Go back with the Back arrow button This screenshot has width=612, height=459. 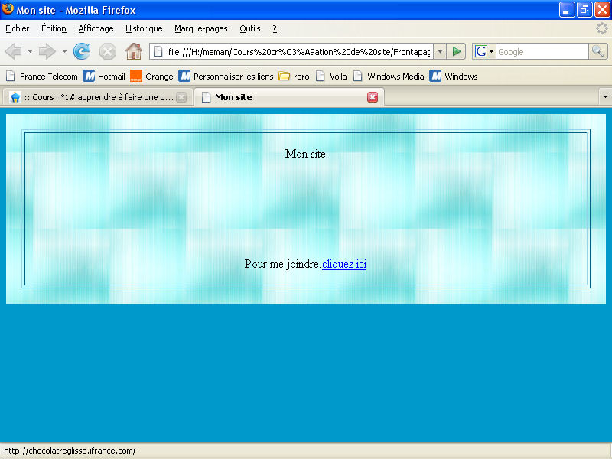point(14,51)
